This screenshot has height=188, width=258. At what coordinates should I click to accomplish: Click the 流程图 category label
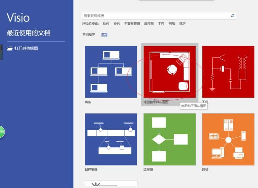tap(148, 170)
